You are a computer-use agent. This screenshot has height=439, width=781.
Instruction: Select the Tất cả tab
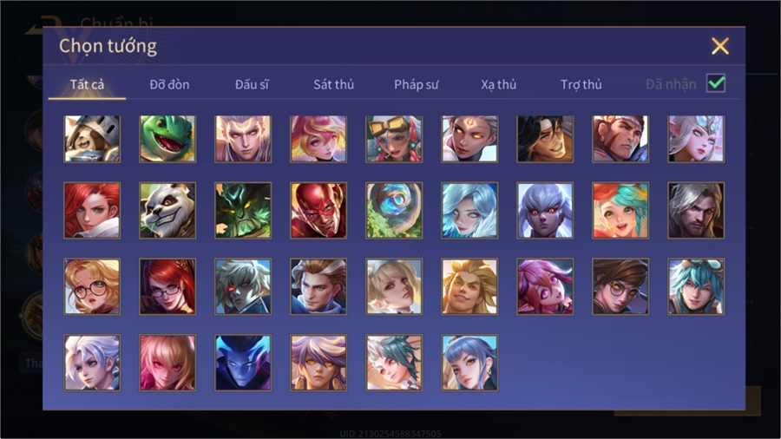pos(87,85)
